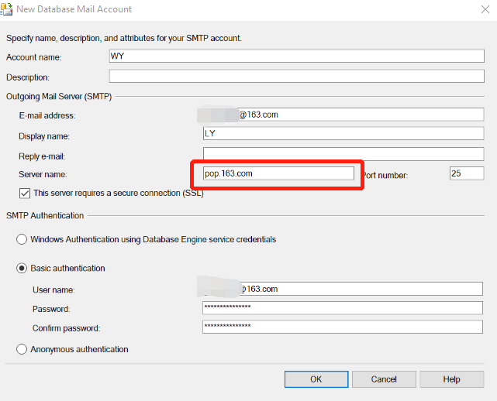Click the 'Port number:' label
This screenshot has height=401, width=497.
(x=385, y=175)
